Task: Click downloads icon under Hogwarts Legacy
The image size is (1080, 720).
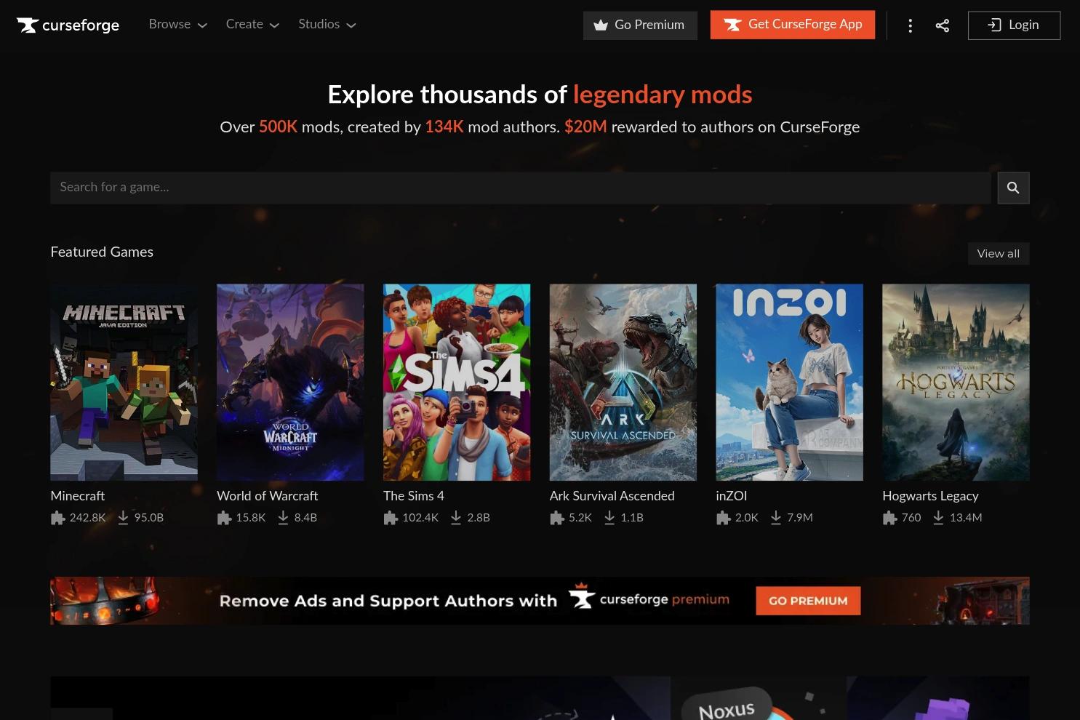Action: pyautogui.click(x=938, y=517)
